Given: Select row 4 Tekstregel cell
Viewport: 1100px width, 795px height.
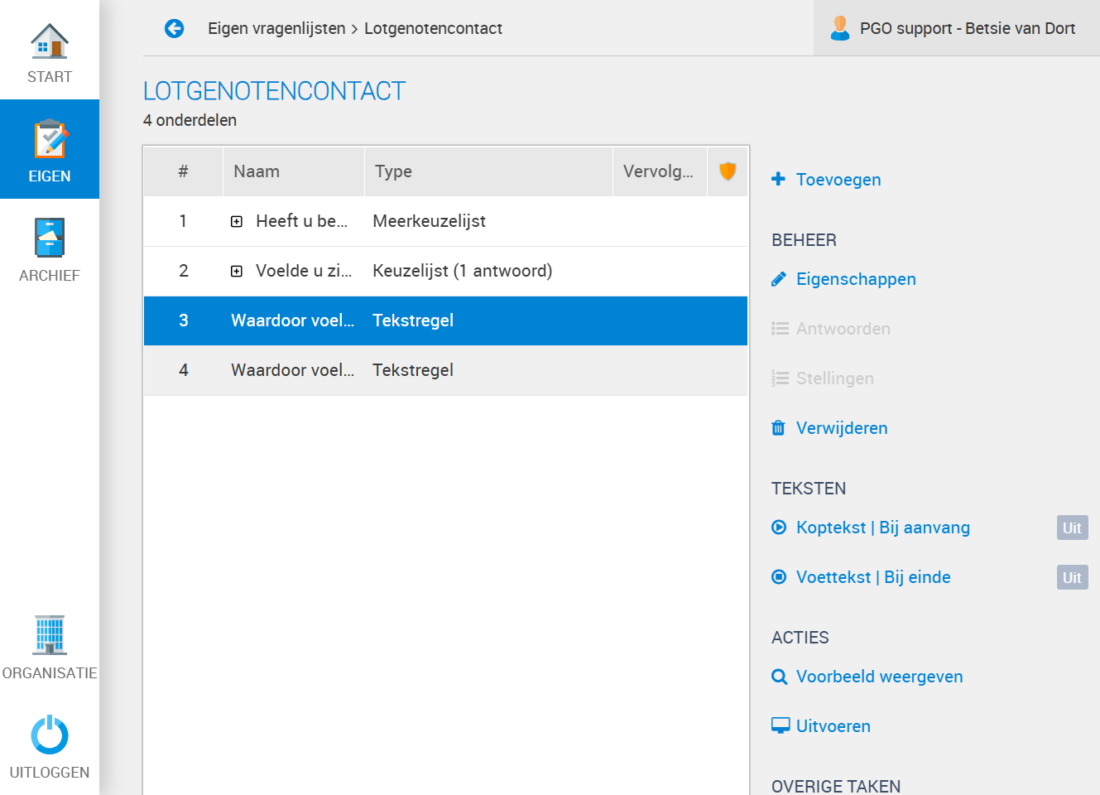Looking at the screenshot, I should coord(413,370).
